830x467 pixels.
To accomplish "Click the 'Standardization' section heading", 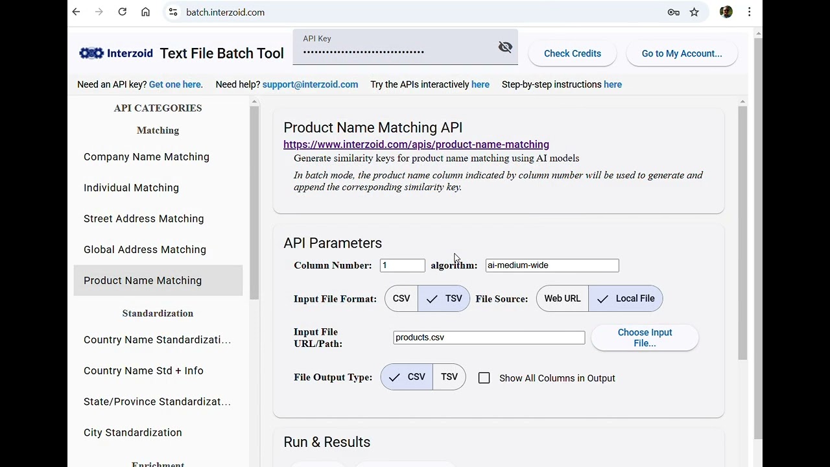I will click(158, 313).
